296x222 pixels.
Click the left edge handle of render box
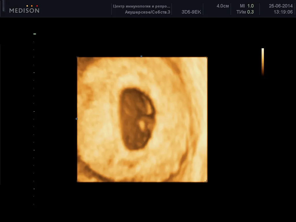(76, 119)
